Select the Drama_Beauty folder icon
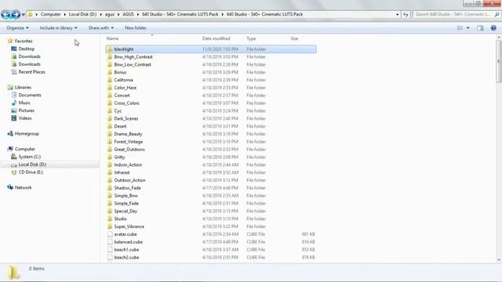Viewport: 502px width, 282px height. pos(110,134)
